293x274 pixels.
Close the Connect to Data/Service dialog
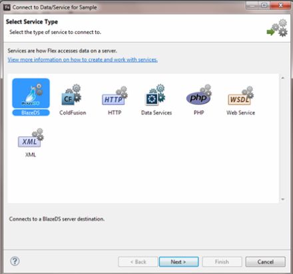click(x=281, y=5)
